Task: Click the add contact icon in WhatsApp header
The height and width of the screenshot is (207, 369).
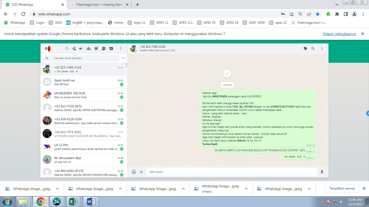Action: (74, 49)
